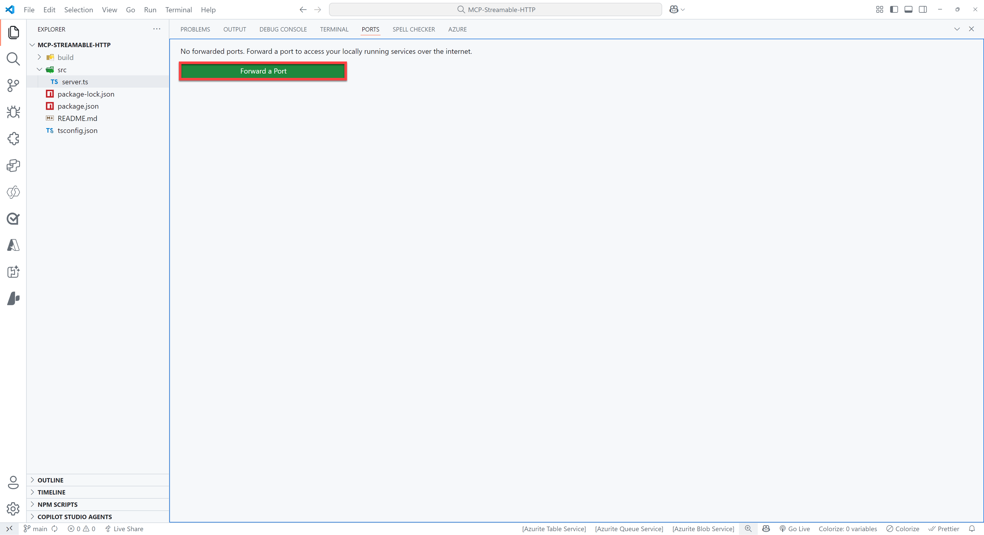Open the Search view in the Activity Bar
Image resolution: width=984 pixels, height=535 pixels.
point(13,59)
